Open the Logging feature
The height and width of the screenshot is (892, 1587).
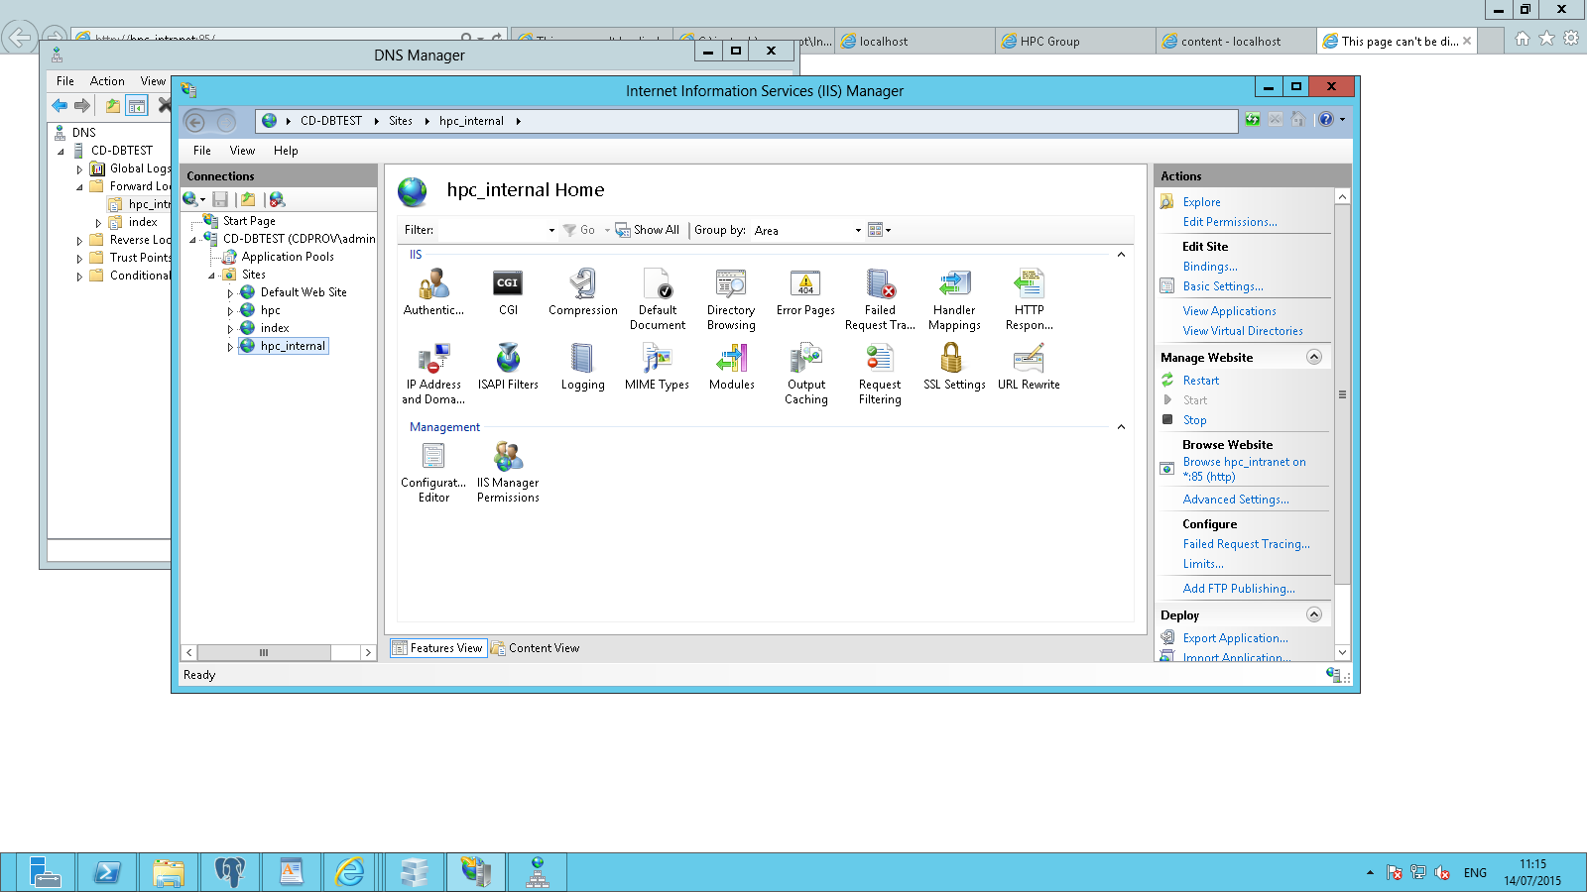(582, 367)
